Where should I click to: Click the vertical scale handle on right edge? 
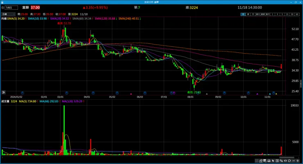301,84
